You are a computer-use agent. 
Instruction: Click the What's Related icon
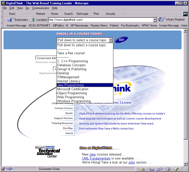pos(161,19)
